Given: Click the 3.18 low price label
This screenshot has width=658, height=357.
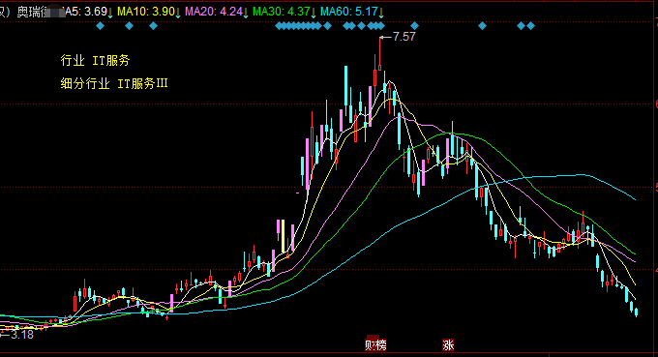Looking at the screenshot, I should click(x=22, y=335).
